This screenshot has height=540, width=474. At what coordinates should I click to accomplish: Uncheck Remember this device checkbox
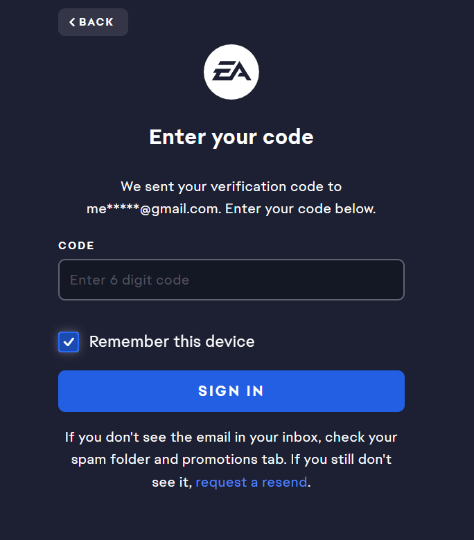click(x=69, y=342)
